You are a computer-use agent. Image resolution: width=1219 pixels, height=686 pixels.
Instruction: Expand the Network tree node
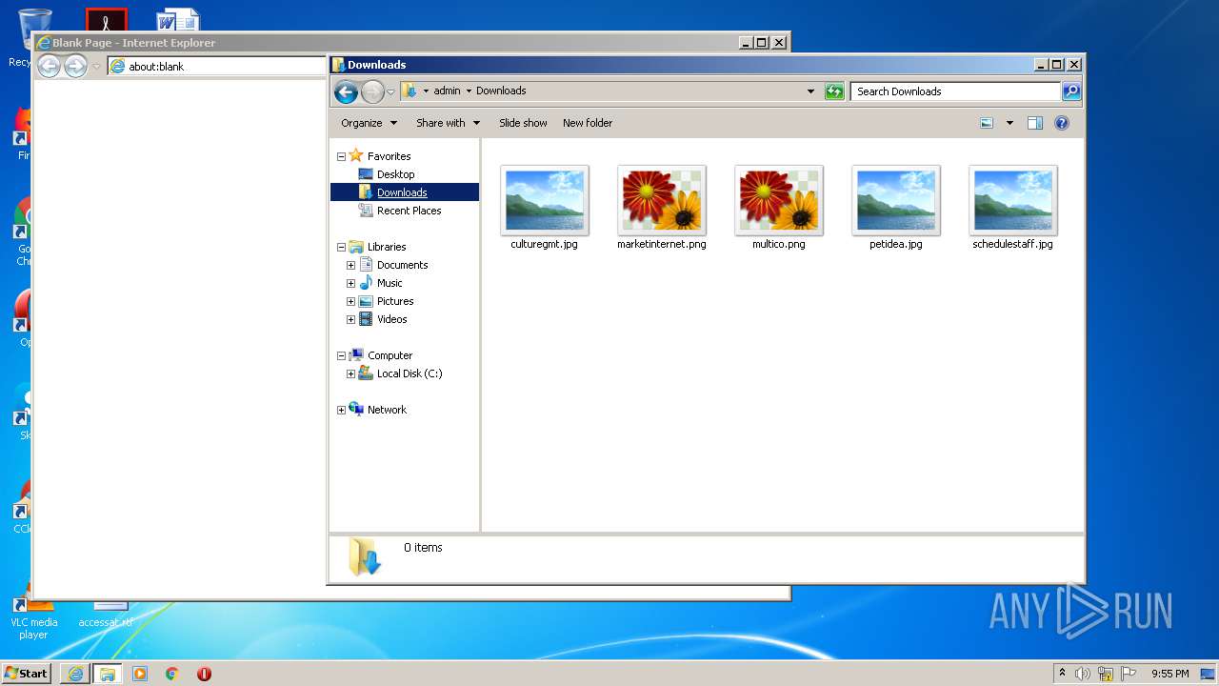tap(341, 410)
